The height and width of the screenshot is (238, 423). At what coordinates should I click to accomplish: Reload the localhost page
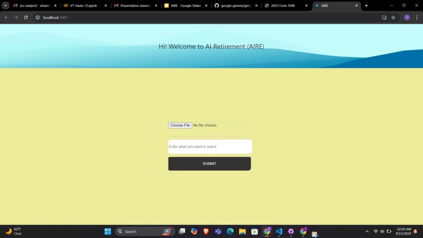click(26, 17)
